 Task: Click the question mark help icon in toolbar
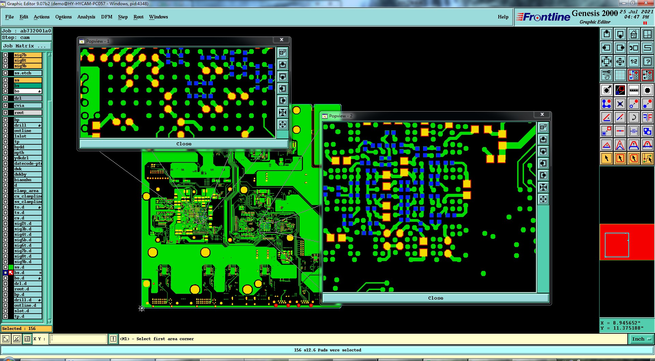[647, 61]
